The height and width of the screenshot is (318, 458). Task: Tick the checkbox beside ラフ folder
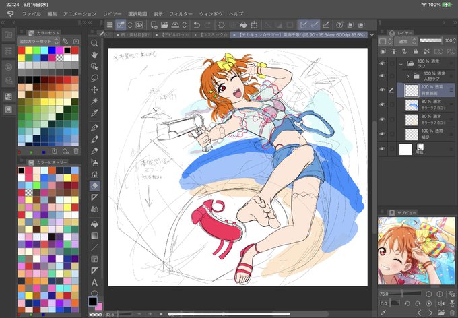point(392,63)
